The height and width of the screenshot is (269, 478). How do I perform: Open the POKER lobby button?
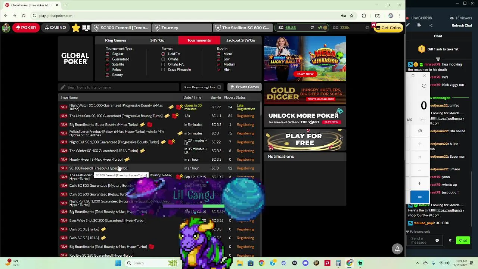[26, 28]
